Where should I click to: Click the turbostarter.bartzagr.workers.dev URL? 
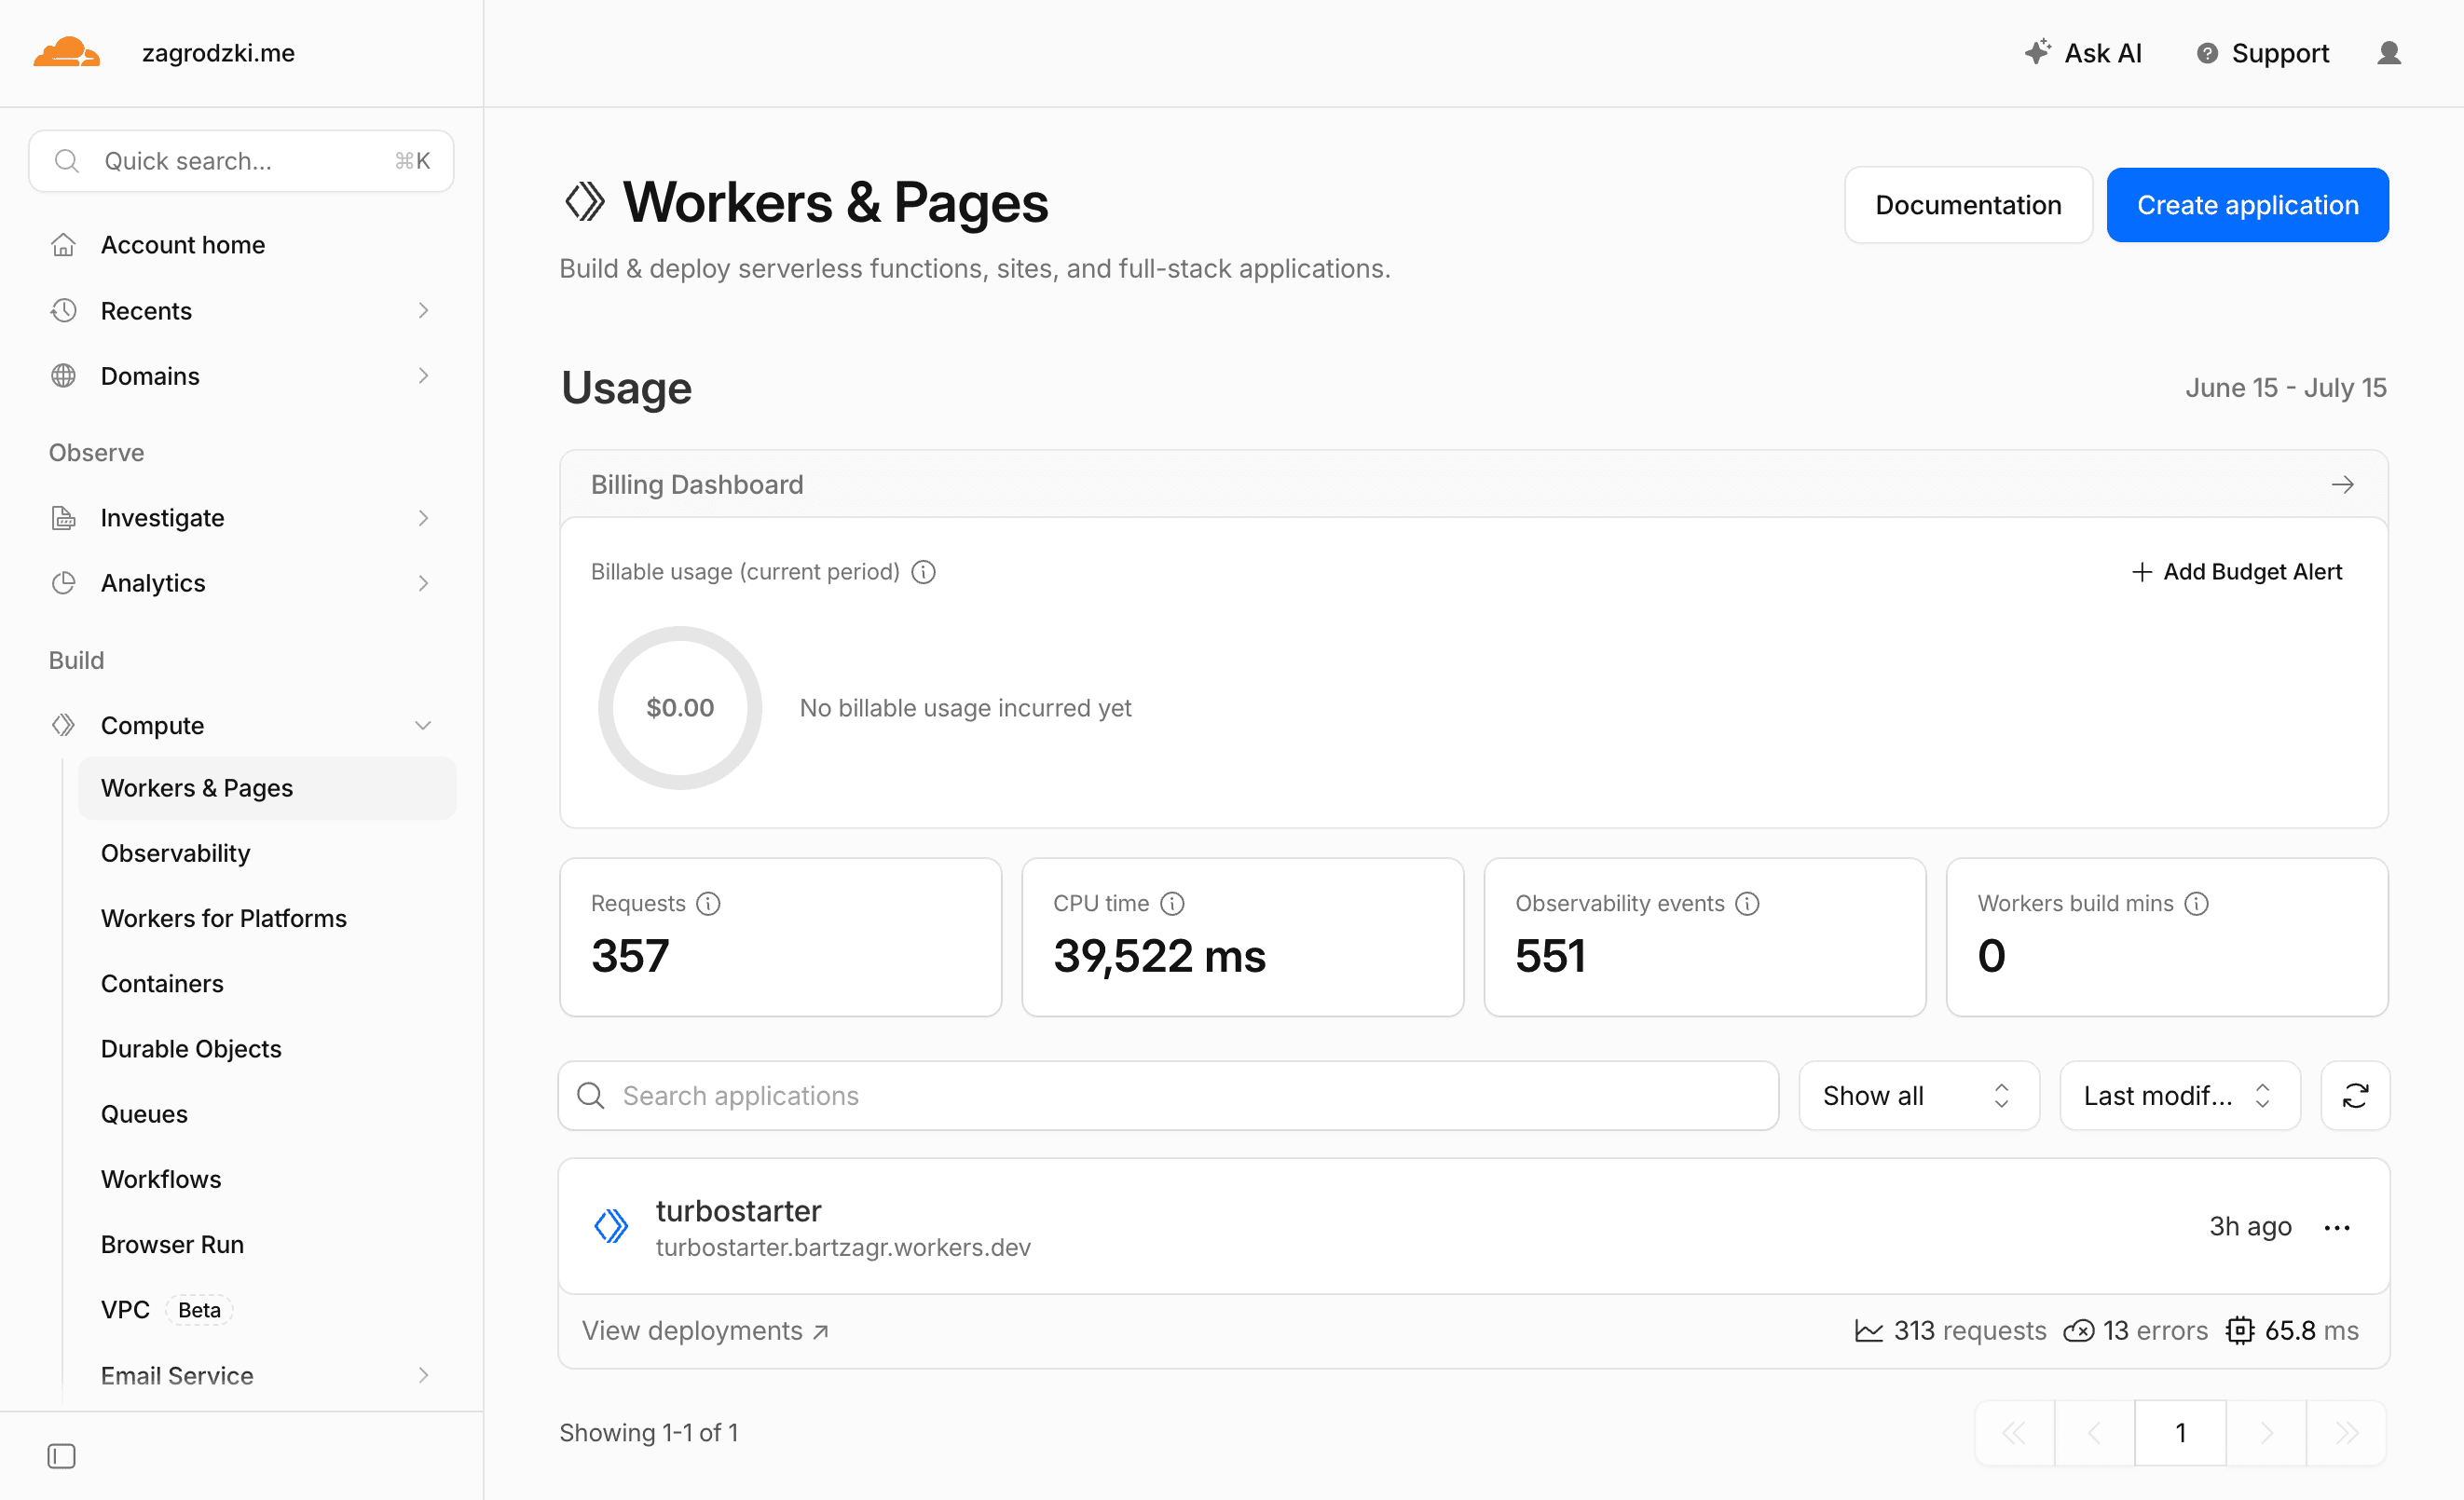tap(843, 1248)
